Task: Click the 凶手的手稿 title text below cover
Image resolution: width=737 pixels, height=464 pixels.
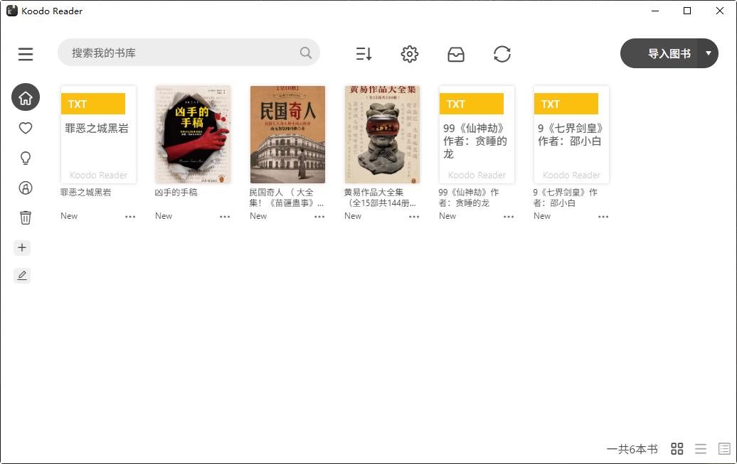Action: click(x=176, y=193)
